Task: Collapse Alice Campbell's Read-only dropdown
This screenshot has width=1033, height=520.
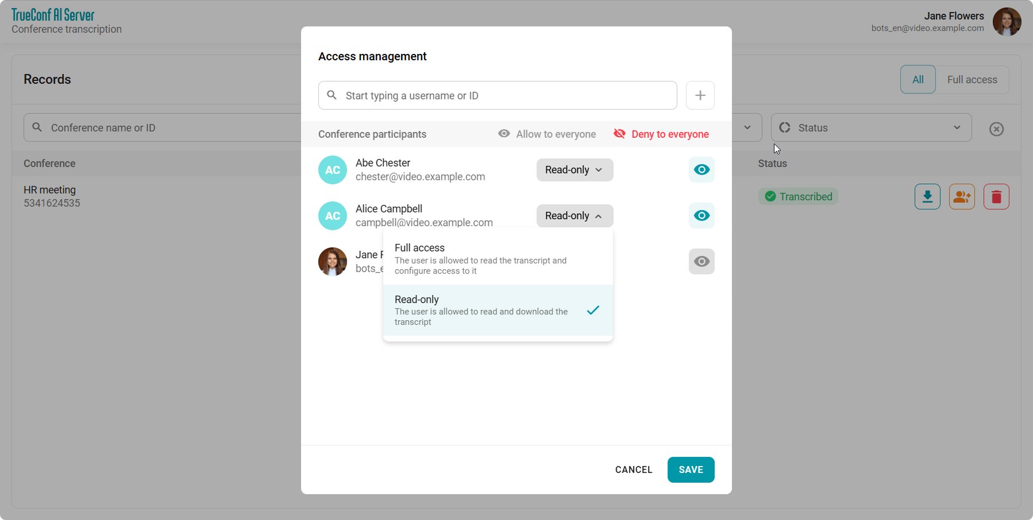Action: tap(575, 216)
